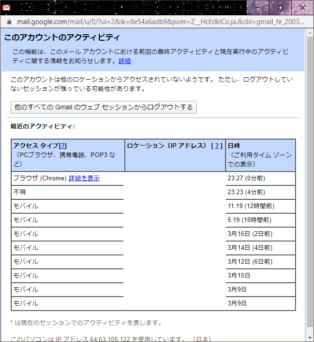Click the padlock icon in address bar

[9, 22]
